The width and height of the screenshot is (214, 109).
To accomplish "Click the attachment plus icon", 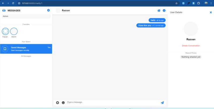I will (x=58, y=103).
